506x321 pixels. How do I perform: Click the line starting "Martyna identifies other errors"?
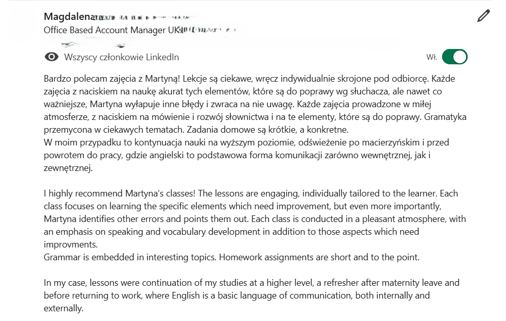point(255,219)
